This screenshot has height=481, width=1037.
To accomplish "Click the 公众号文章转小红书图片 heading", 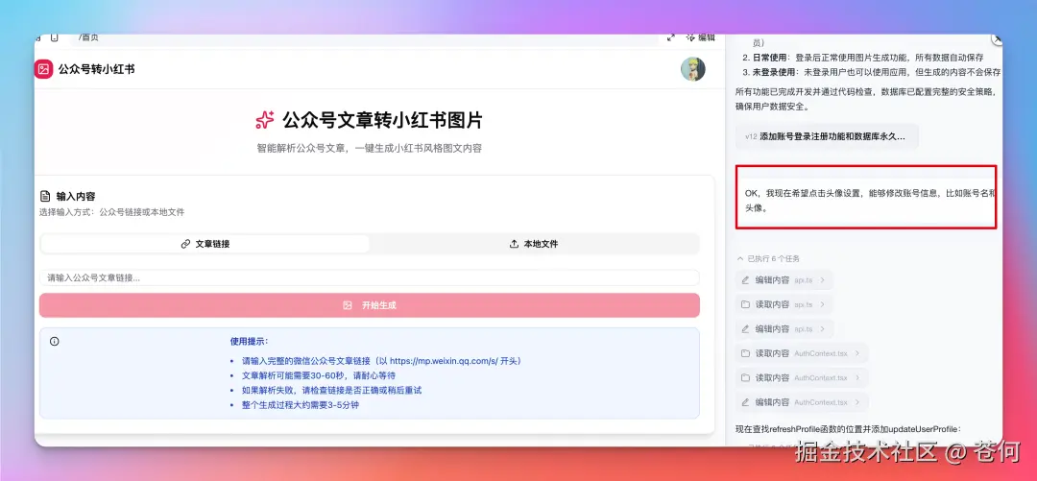I will [x=382, y=120].
